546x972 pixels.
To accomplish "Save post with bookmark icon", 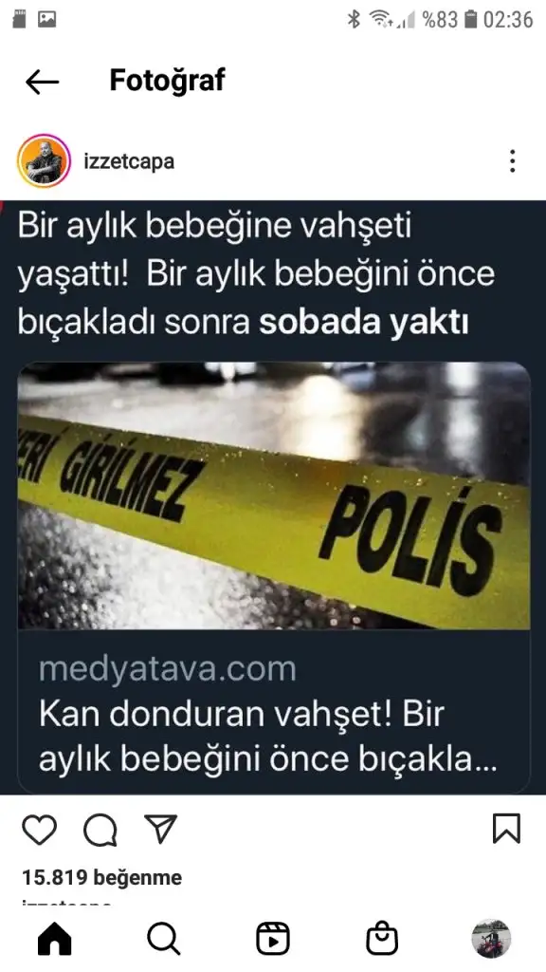I will 506,829.
